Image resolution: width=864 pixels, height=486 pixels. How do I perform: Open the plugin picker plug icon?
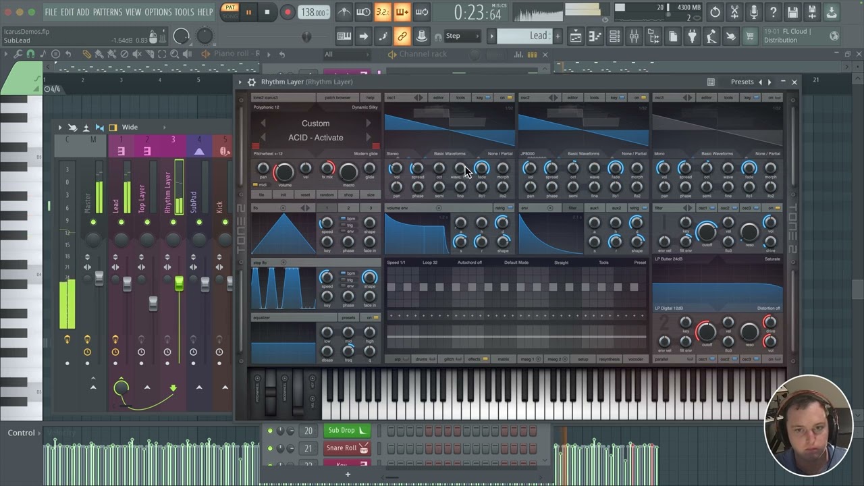point(692,36)
